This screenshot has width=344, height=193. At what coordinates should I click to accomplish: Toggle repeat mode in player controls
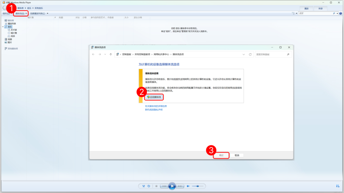coord(149,186)
